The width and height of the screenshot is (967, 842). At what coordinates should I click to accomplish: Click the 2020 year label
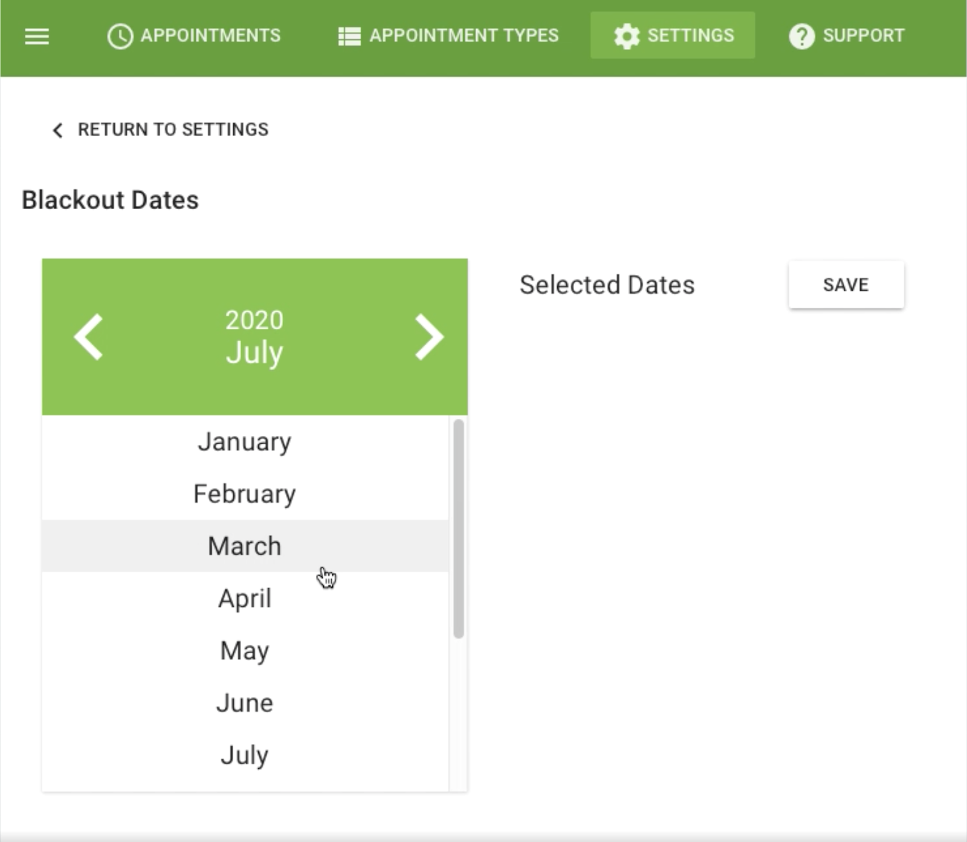[254, 320]
